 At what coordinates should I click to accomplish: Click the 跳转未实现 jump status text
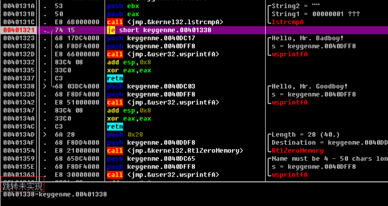tap(22, 186)
